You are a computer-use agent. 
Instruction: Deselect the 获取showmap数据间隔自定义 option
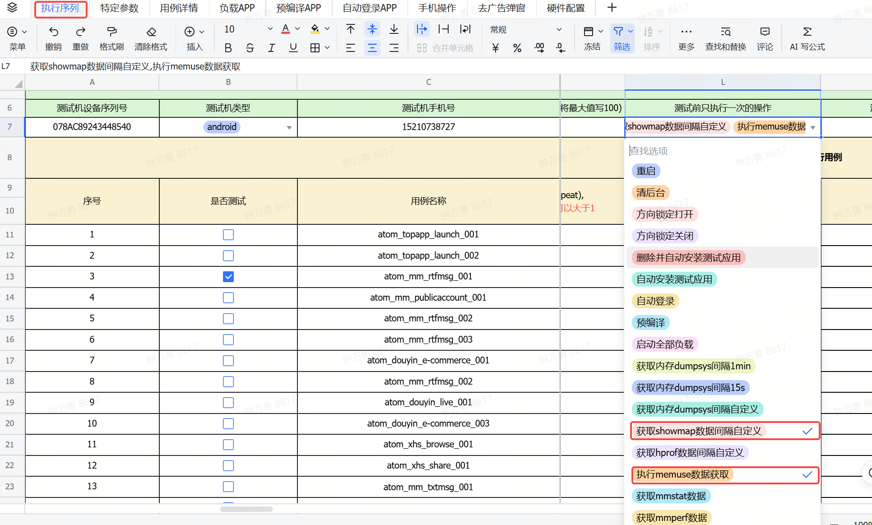coord(725,431)
